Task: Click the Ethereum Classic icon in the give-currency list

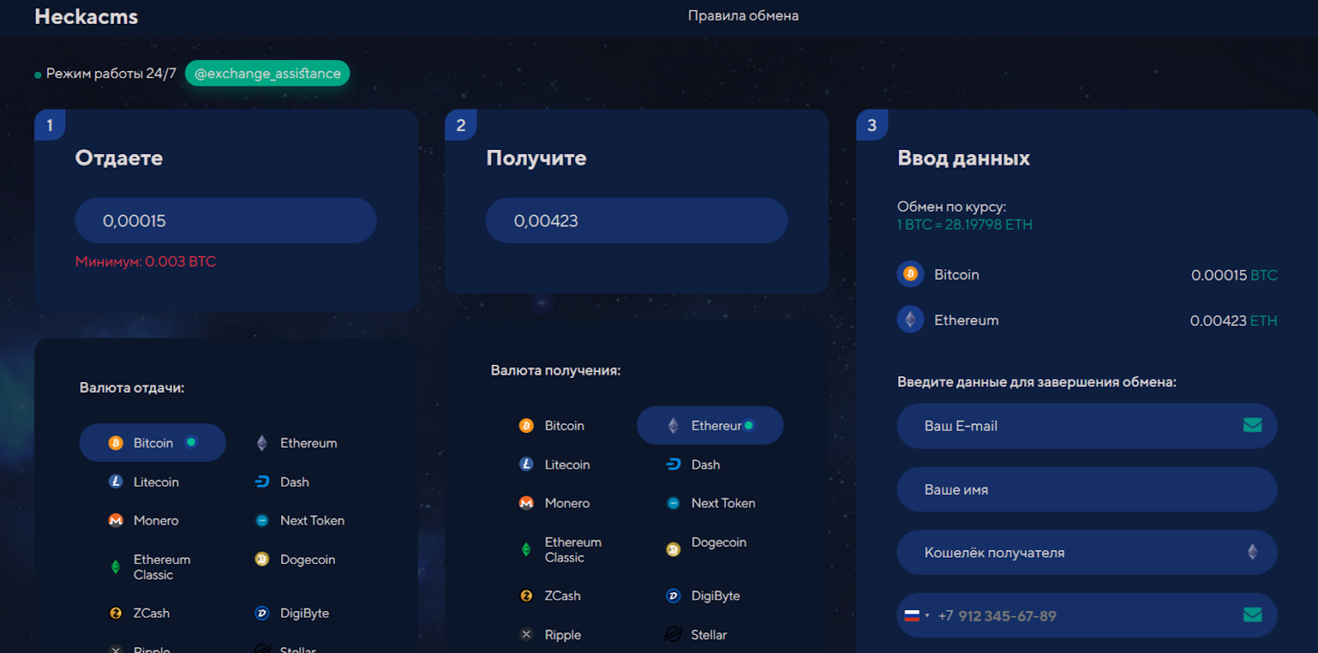Action: tap(116, 567)
